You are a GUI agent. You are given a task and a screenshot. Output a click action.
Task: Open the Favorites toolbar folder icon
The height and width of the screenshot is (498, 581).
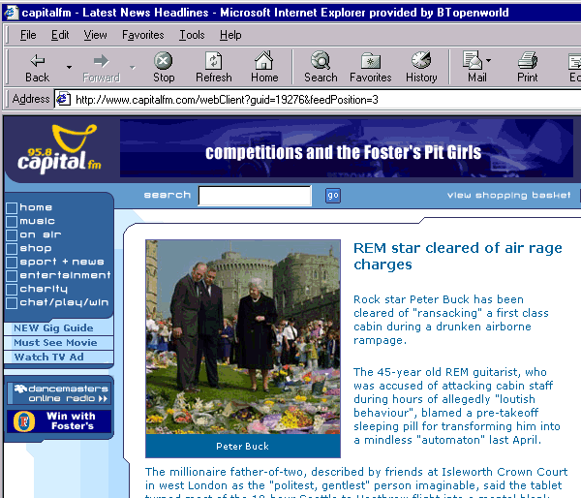(371, 61)
